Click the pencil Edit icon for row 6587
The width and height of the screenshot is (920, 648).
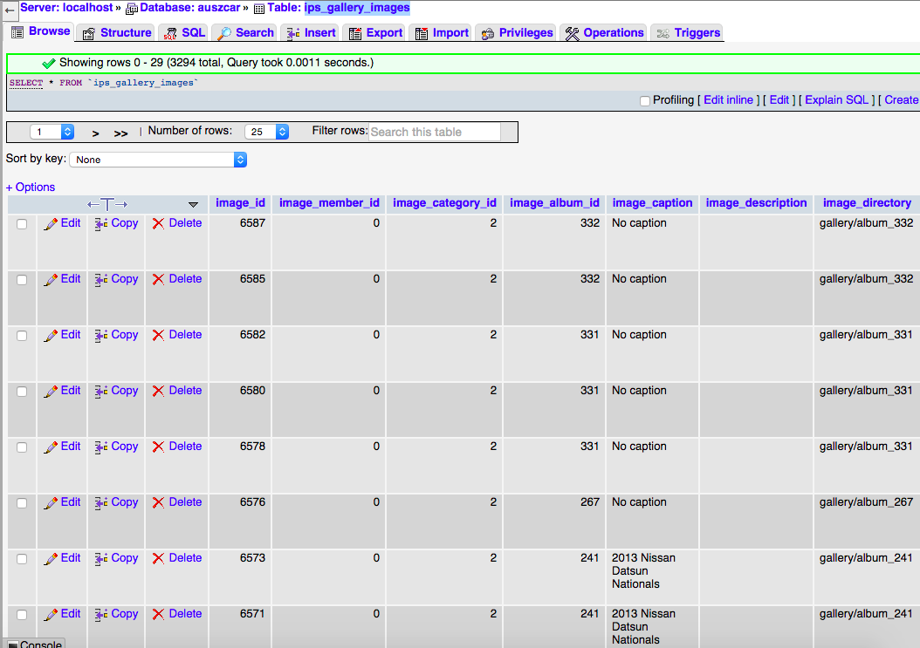pyautogui.click(x=51, y=223)
